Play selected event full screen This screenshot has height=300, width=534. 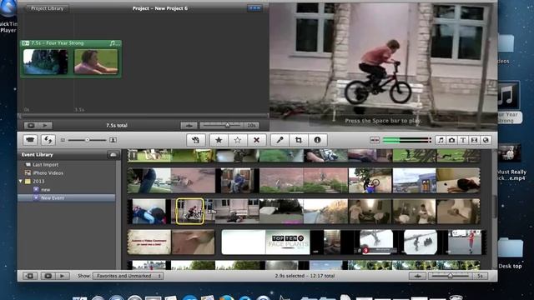tap(48, 276)
